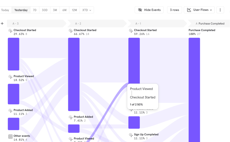This screenshot has width=230, height=142.
Task: Click the User Flows chart icon
Action: (189, 10)
